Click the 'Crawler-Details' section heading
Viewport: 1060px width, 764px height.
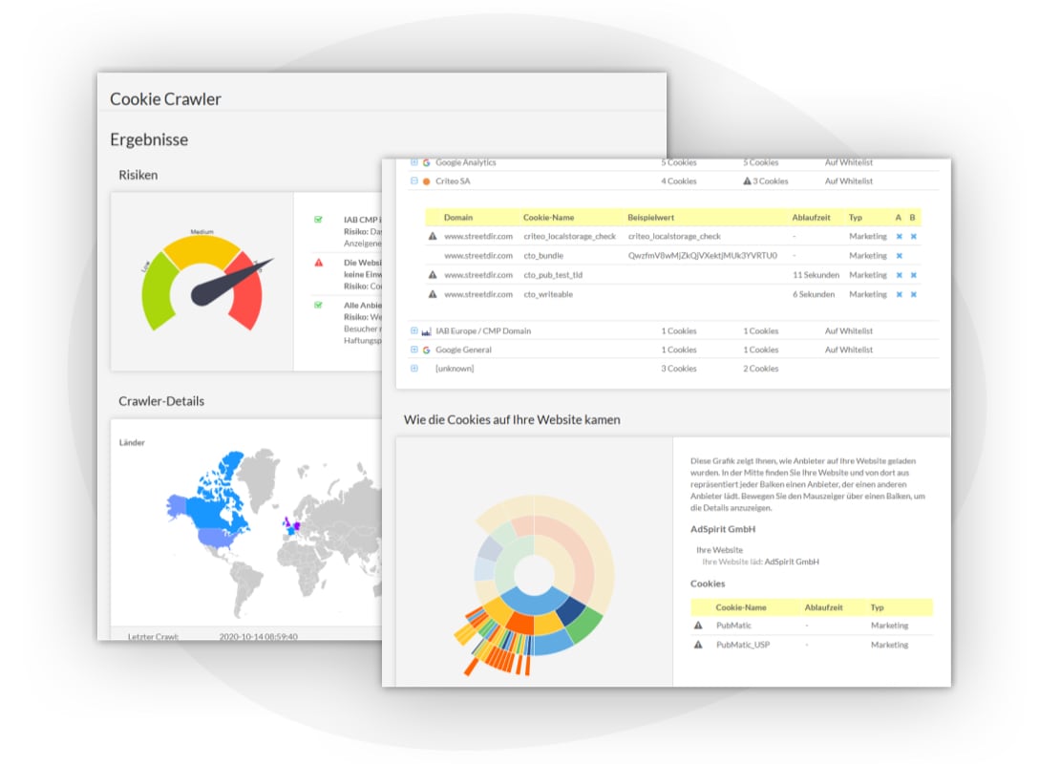click(x=160, y=402)
